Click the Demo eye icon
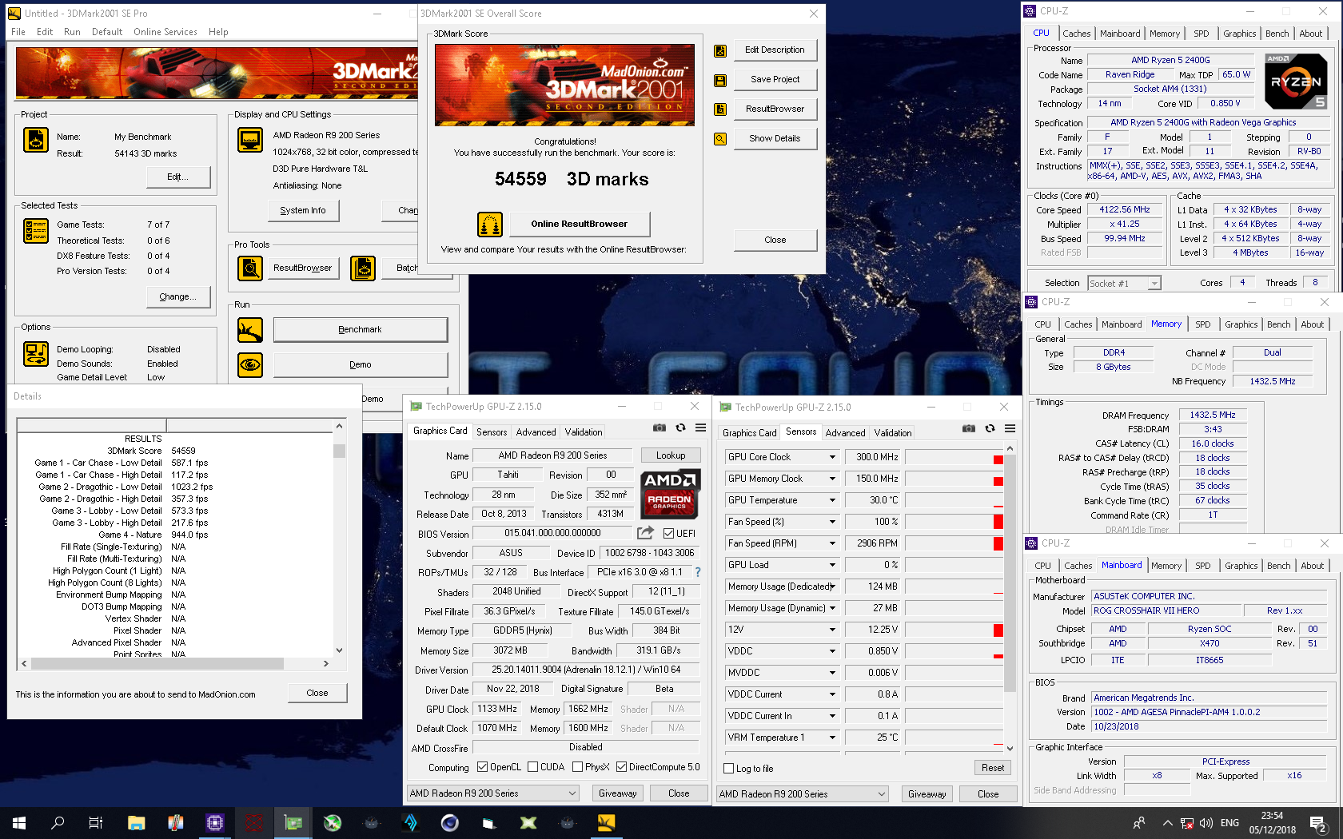This screenshot has width=1343, height=839. pos(250,365)
